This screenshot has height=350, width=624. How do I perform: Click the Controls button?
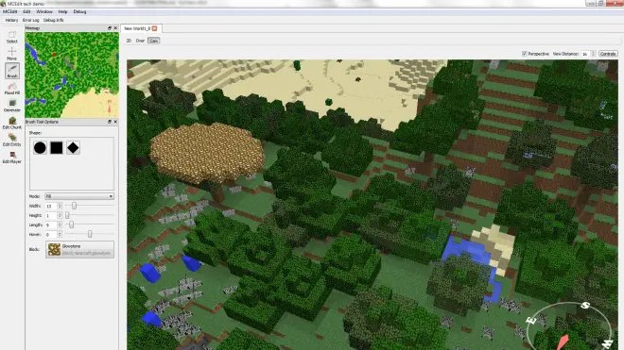tap(608, 54)
